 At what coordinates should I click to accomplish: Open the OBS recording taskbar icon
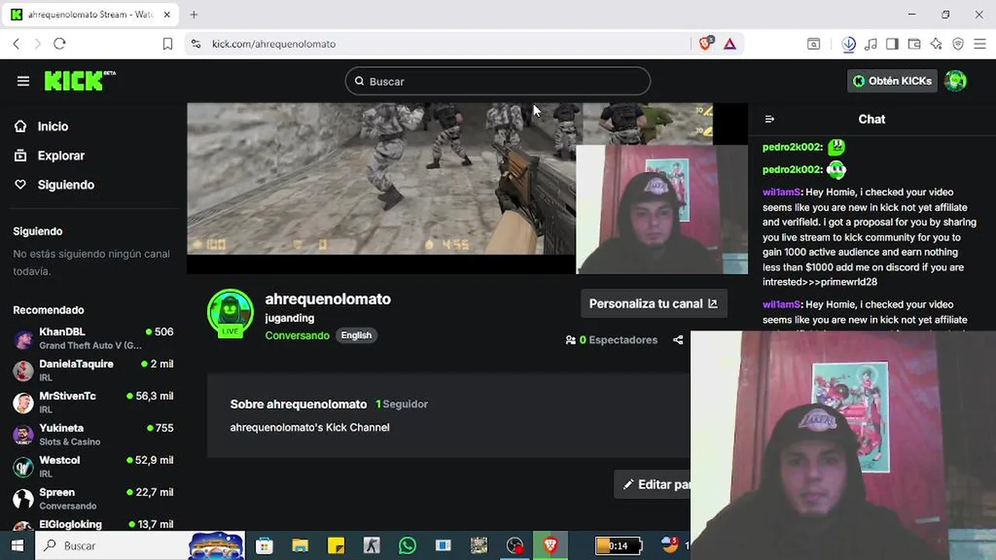tap(515, 546)
